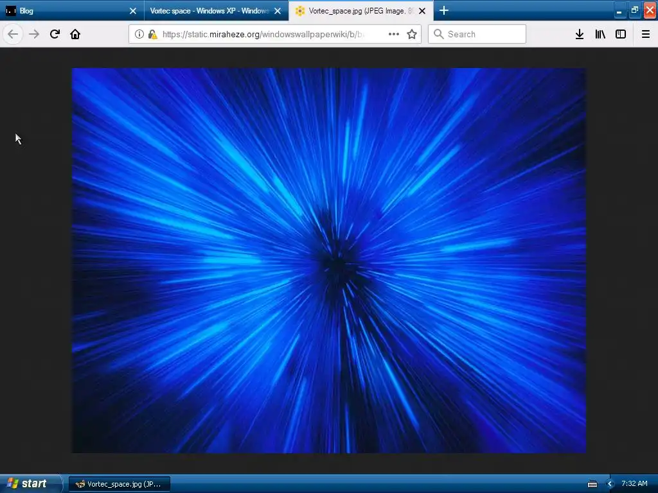The image size is (658, 493).
Task: Minimize the Firefox window
Action: (619, 10)
